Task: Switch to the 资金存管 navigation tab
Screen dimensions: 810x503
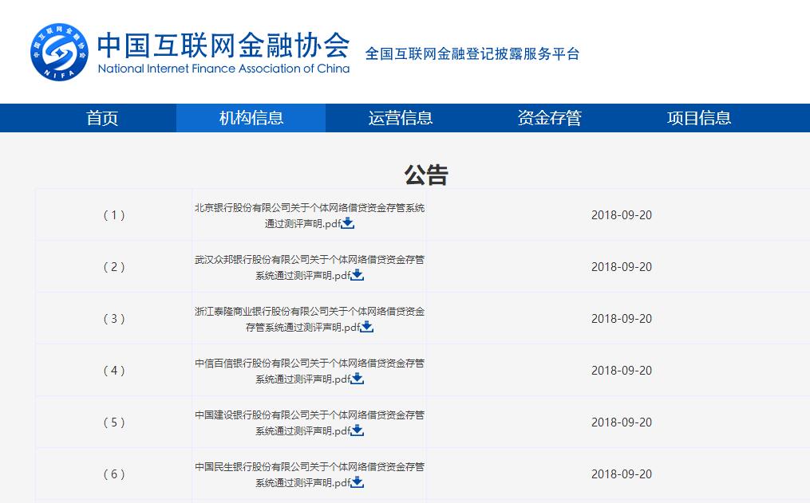Action: (550, 118)
